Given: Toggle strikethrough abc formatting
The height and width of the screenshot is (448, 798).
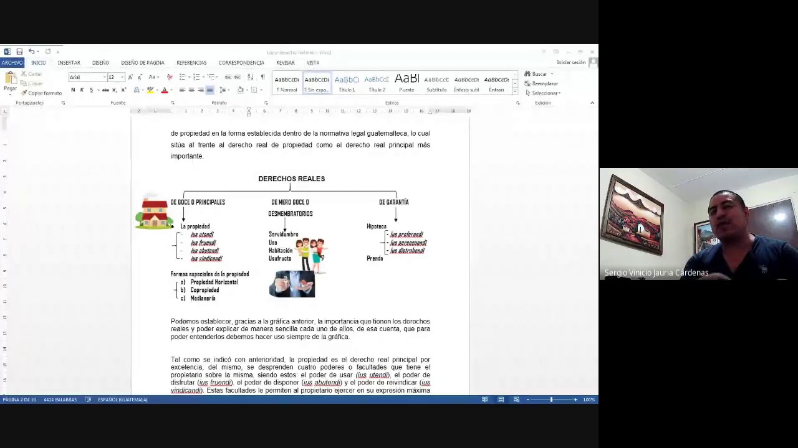Looking at the screenshot, I should (105, 90).
